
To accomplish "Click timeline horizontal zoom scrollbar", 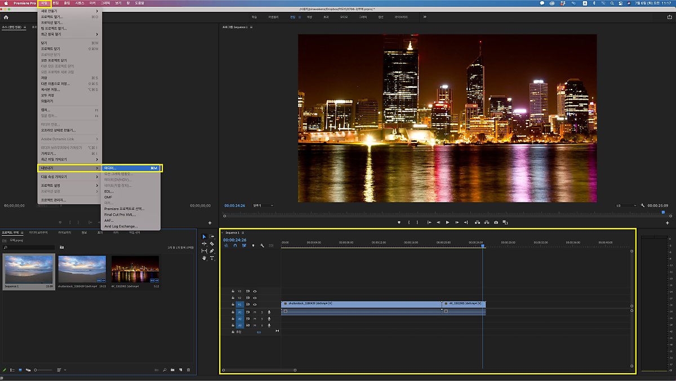I will coord(260,370).
